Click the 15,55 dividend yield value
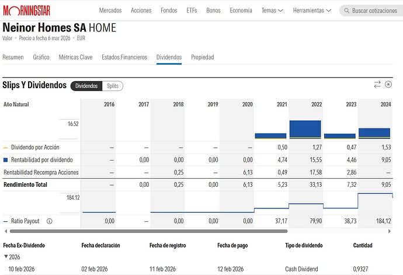 [x=315, y=160]
